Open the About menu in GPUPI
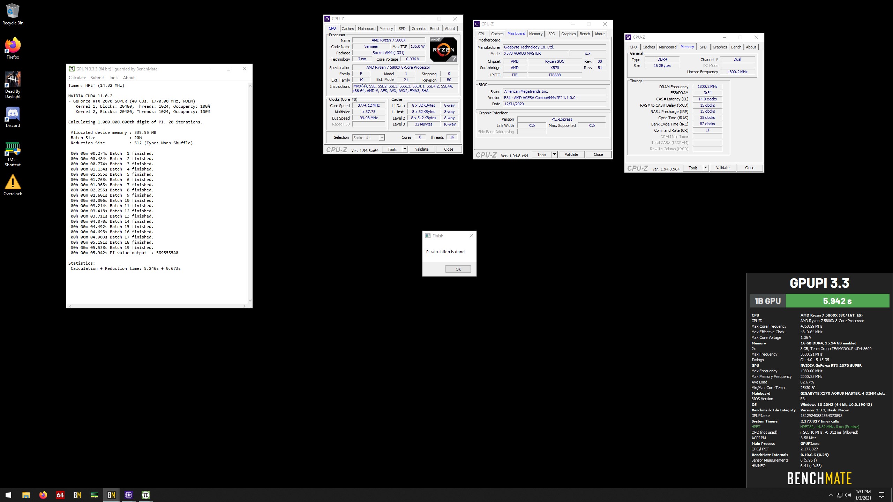The image size is (893, 502). coord(129,78)
